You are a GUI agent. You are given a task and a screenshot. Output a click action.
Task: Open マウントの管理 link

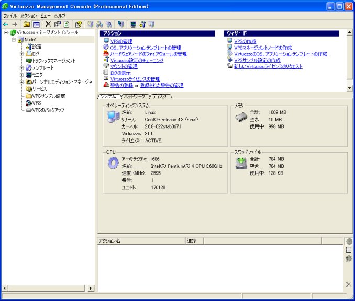pos(124,66)
